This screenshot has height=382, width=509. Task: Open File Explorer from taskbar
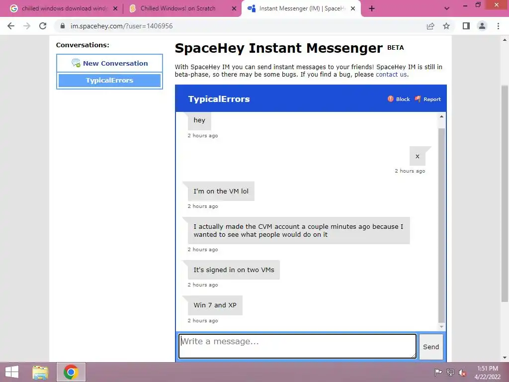pos(40,372)
